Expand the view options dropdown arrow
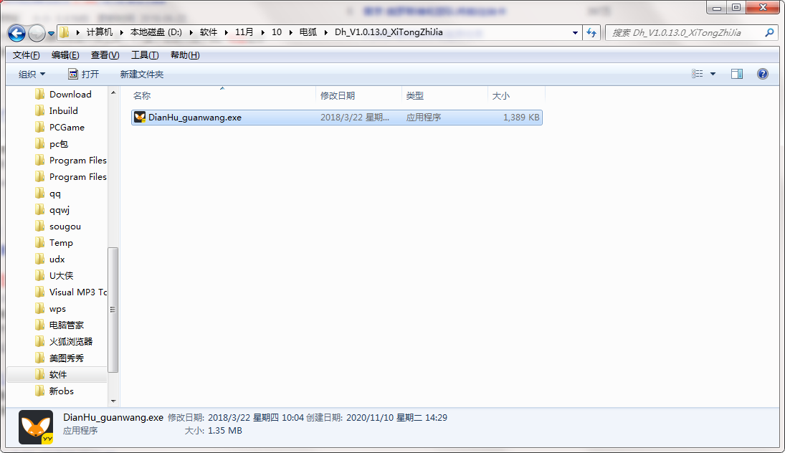785x453 pixels. pyautogui.click(x=713, y=74)
